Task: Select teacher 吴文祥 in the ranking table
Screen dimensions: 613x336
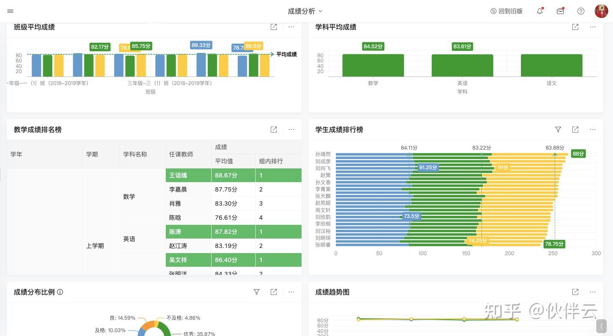Action: 188,260
